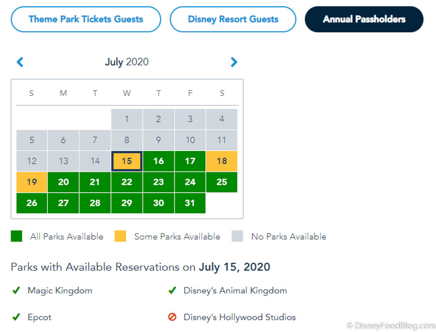436x332 pixels.
Task: Pick July 16 on the calendar
Action: [158, 161]
